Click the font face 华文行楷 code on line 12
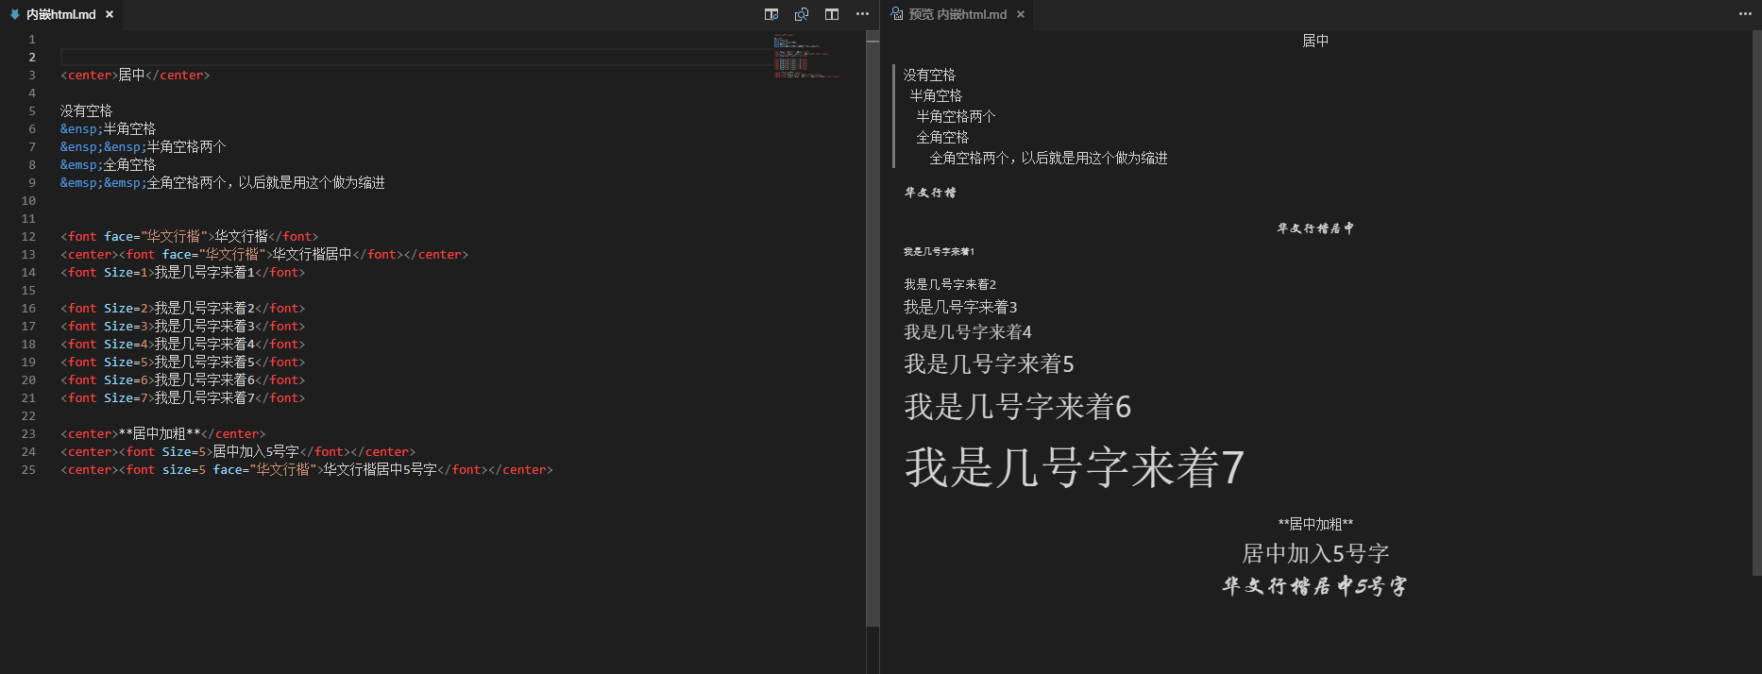1762x674 pixels. click(190, 236)
